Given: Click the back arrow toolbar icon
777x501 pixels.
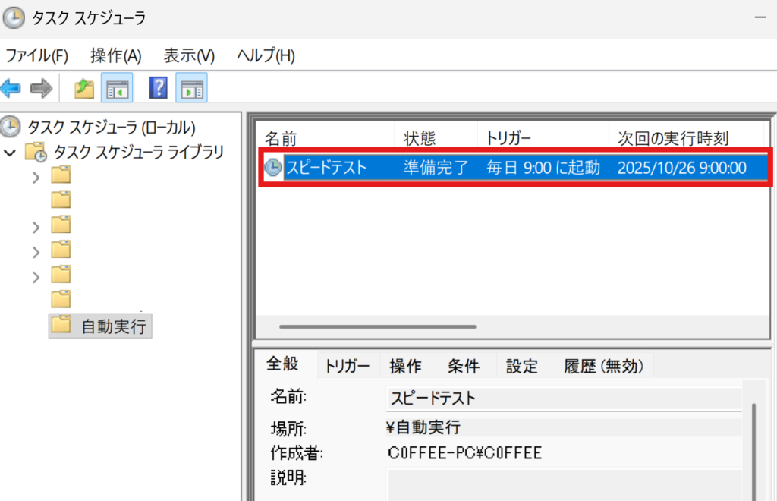Looking at the screenshot, I should 11,89.
